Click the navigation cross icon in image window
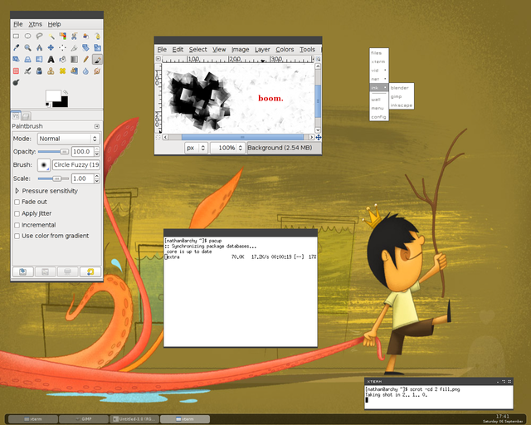Viewport: 531px width, 425px height. coord(319,137)
